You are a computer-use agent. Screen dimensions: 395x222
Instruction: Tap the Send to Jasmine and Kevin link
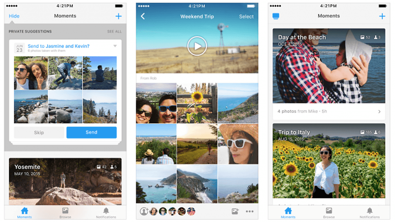coord(59,46)
